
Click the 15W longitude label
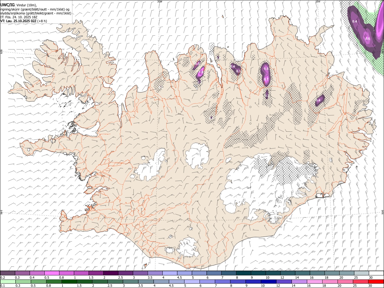click(x=317, y=1)
